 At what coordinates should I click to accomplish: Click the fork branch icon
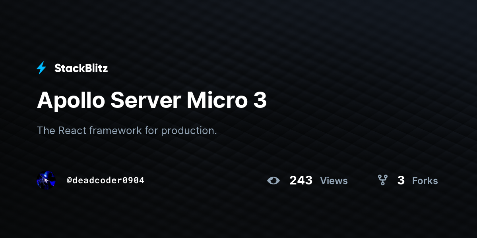click(383, 180)
